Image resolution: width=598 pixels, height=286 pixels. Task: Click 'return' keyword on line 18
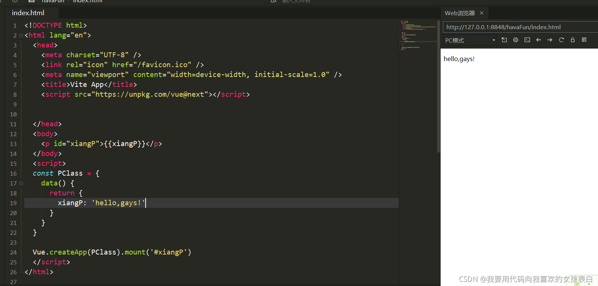click(x=62, y=193)
